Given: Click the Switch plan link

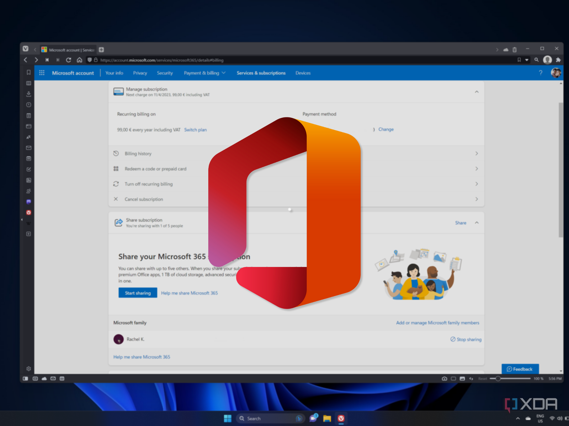Looking at the screenshot, I should click(x=195, y=130).
